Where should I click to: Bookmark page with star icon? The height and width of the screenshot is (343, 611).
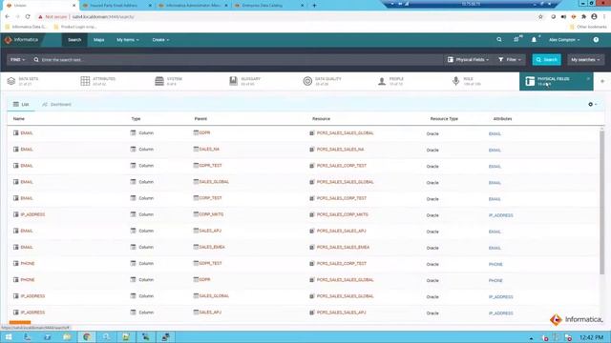coord(540,17)
